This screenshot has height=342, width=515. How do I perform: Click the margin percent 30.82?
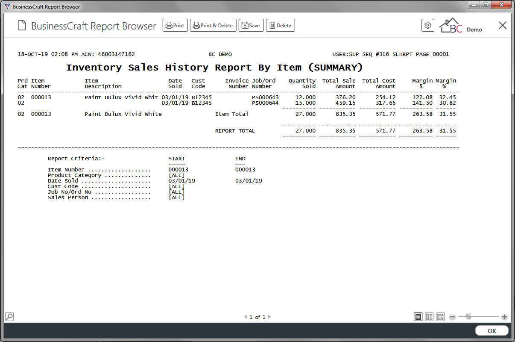448,103
